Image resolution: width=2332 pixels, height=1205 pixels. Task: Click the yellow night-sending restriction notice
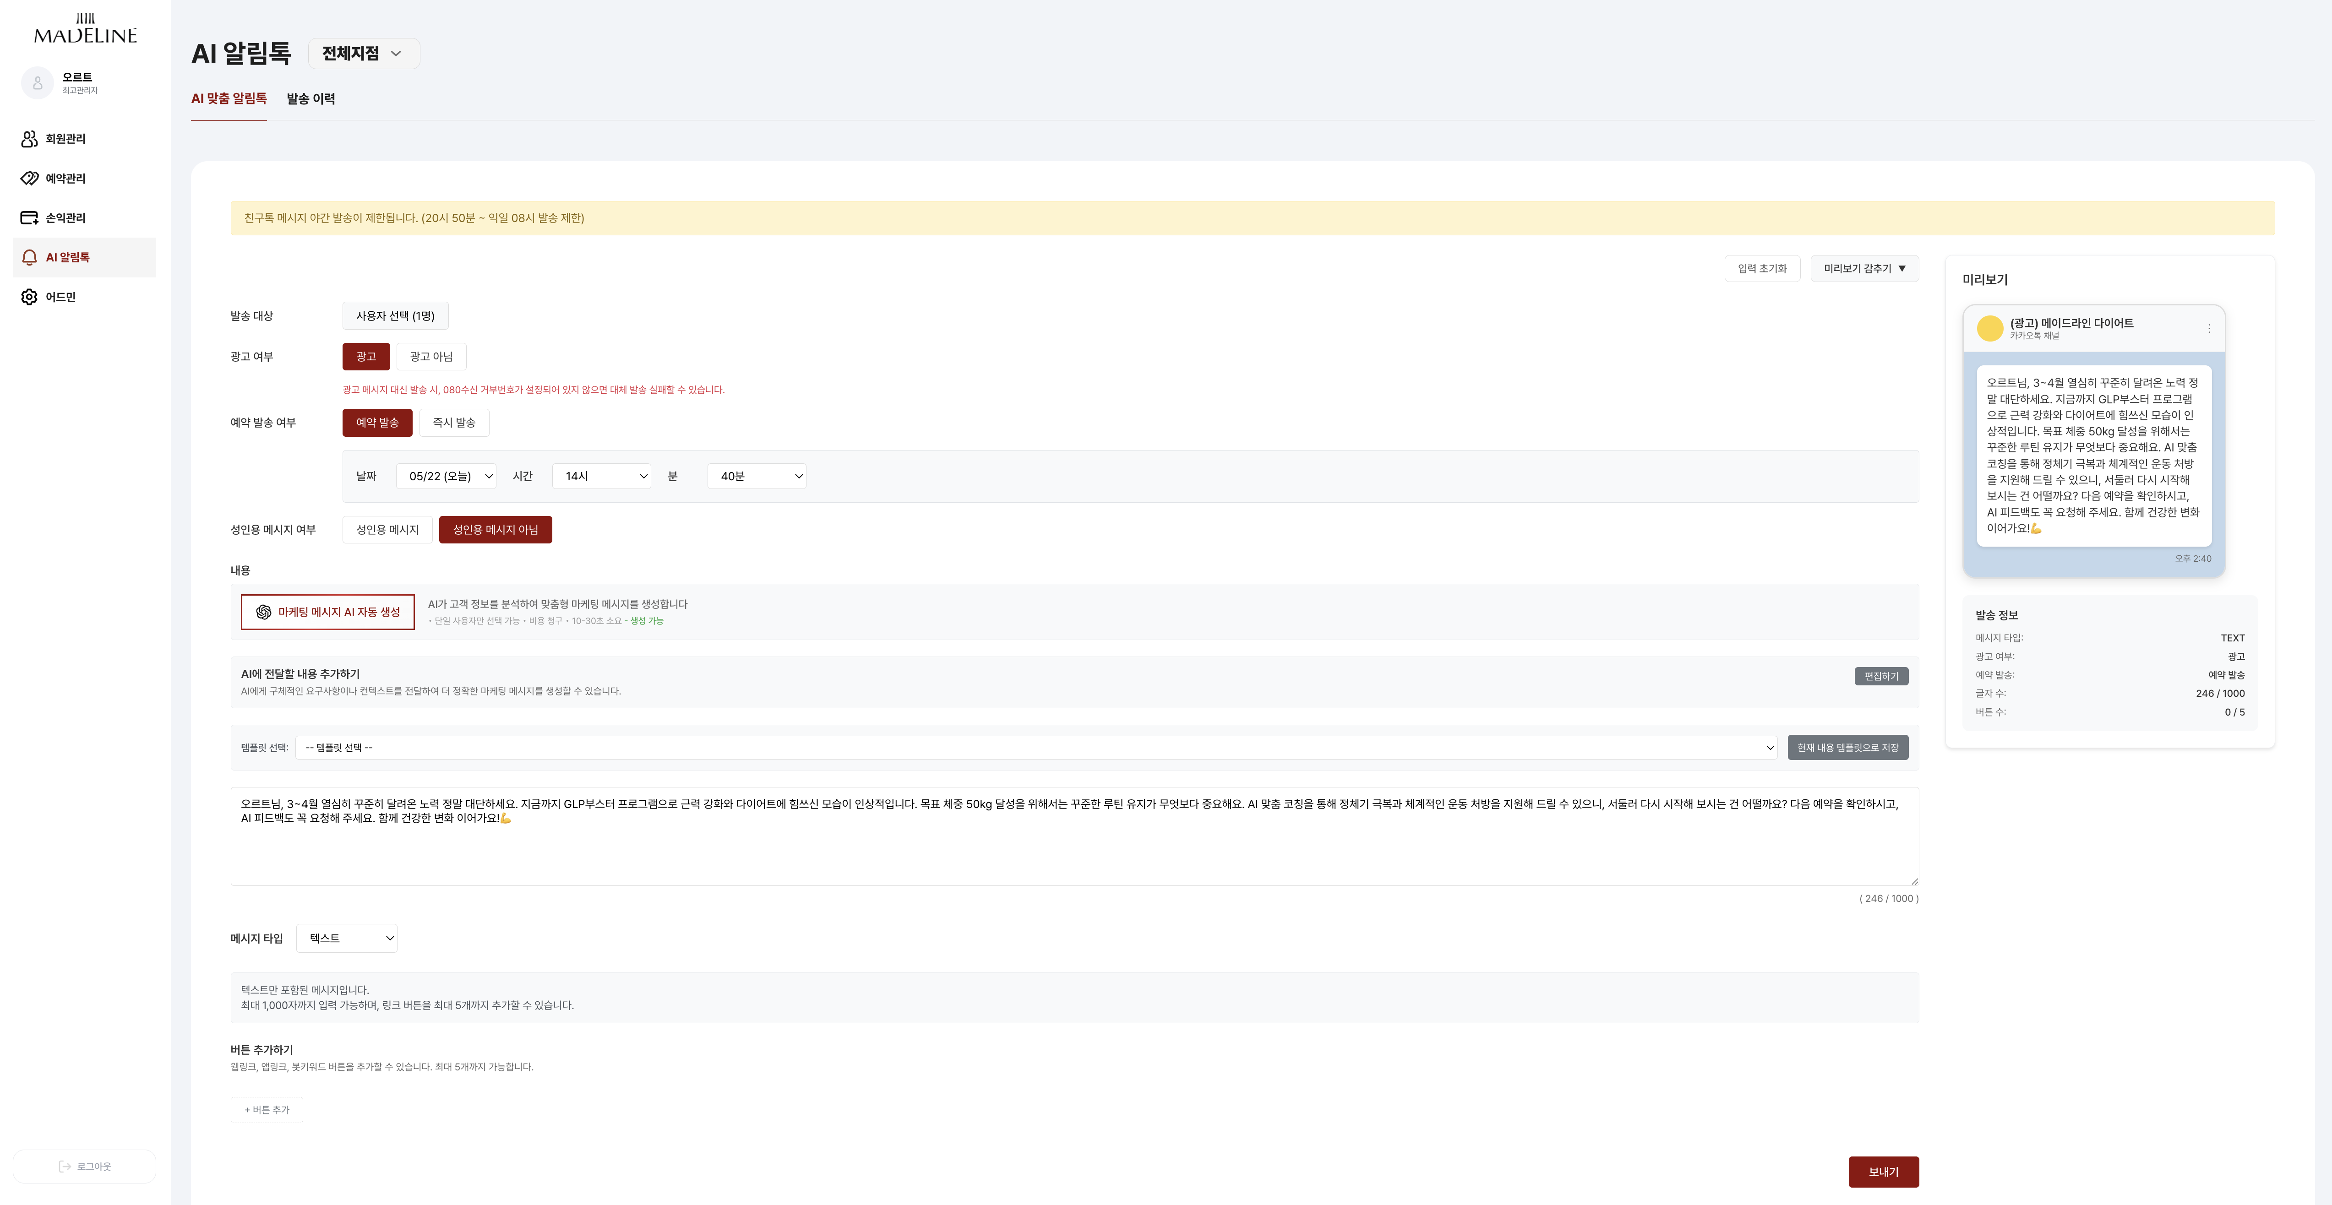point(1252,218)
